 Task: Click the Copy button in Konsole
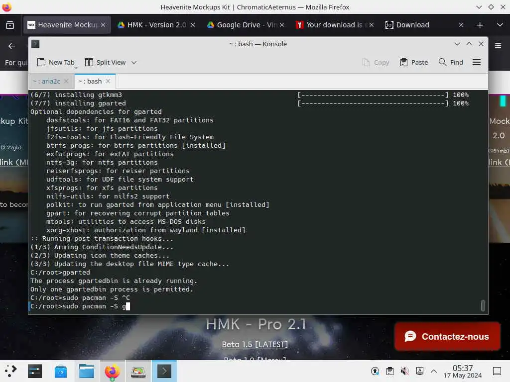(376, 62)
